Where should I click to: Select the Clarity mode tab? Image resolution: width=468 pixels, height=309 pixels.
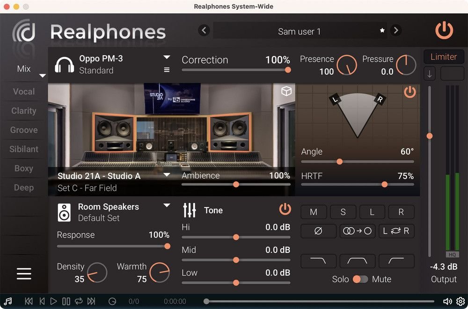point(24,111)
